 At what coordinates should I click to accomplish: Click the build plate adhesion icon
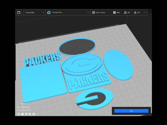point(135,12)
